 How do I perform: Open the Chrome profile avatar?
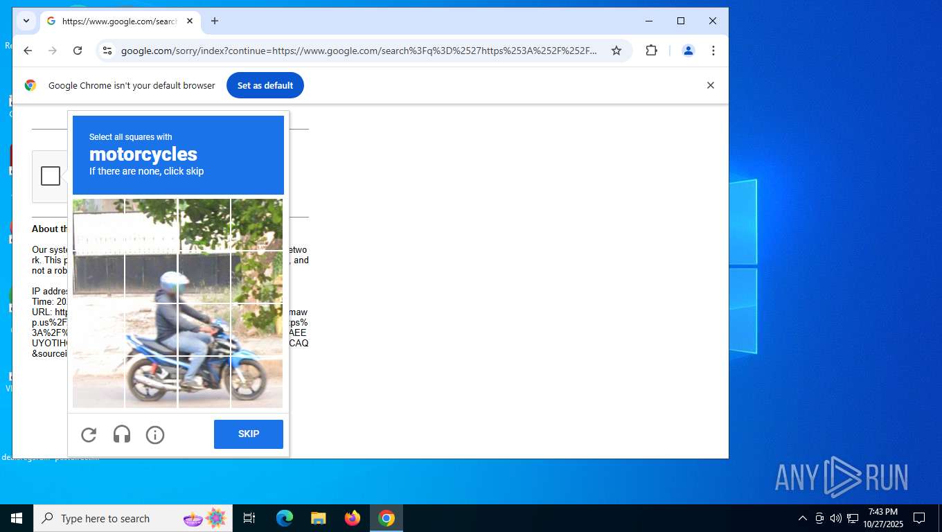tap(688, 51)
